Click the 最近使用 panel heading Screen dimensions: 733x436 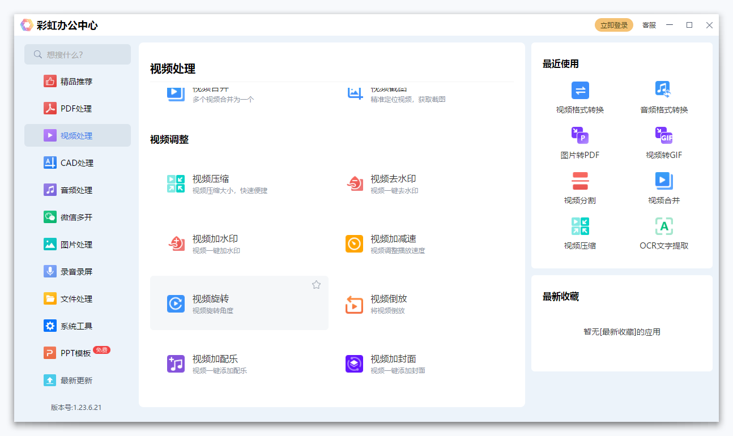pyautogui.click(x=561, y=64)
